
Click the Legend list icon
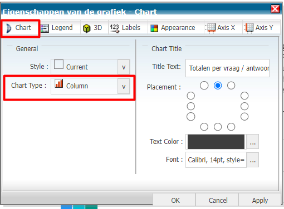pyautogui.click(x=45, y=28)
